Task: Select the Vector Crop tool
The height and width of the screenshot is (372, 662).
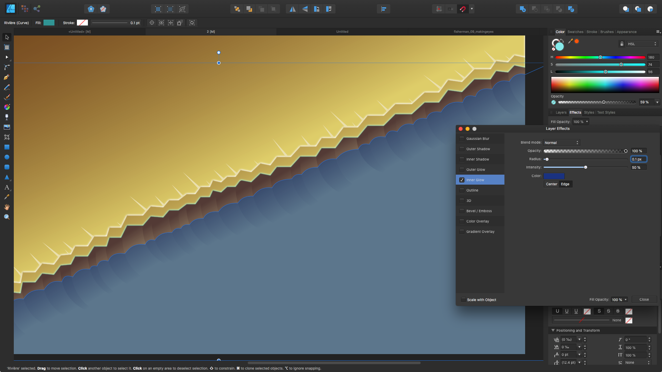Action: click(7, 137)
